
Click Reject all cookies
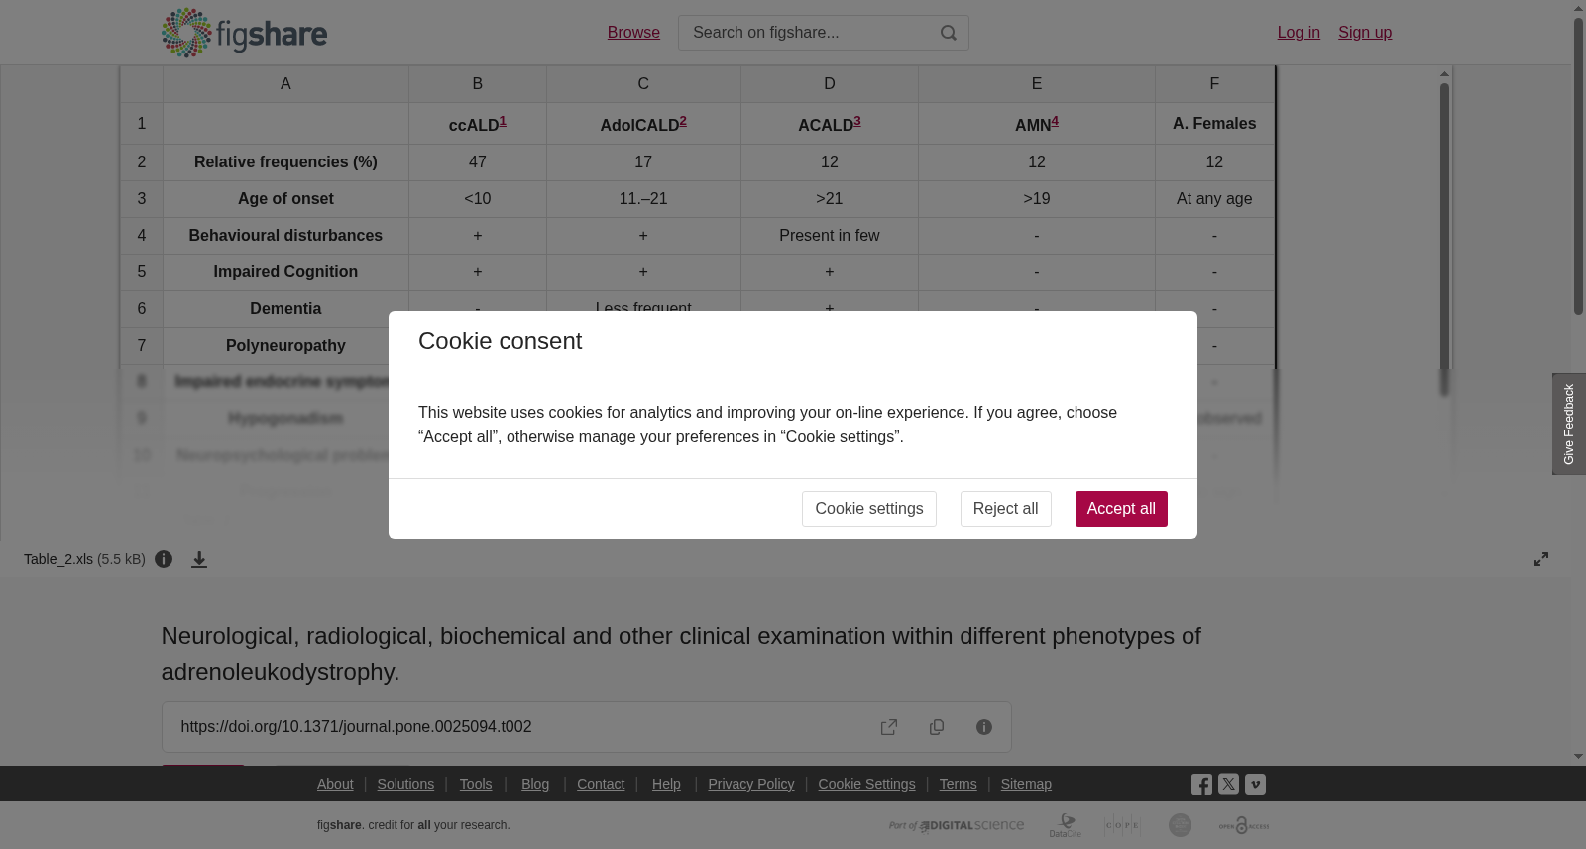coord(1006,509)
